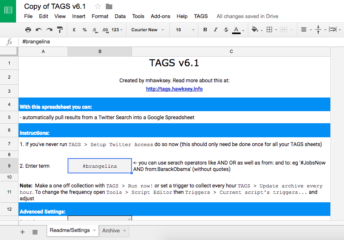Open the TAGS custom menu
344x240 pixels.
201,16
